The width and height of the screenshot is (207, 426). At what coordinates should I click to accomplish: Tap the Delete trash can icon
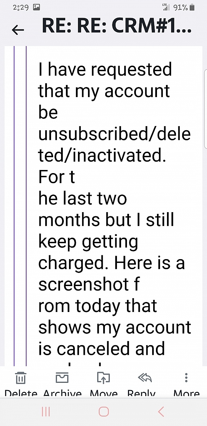[x=21, y=378]
